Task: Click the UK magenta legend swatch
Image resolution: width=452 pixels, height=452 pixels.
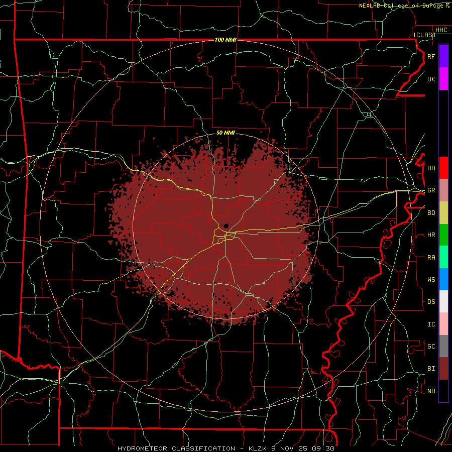Action: pos(443,79)
